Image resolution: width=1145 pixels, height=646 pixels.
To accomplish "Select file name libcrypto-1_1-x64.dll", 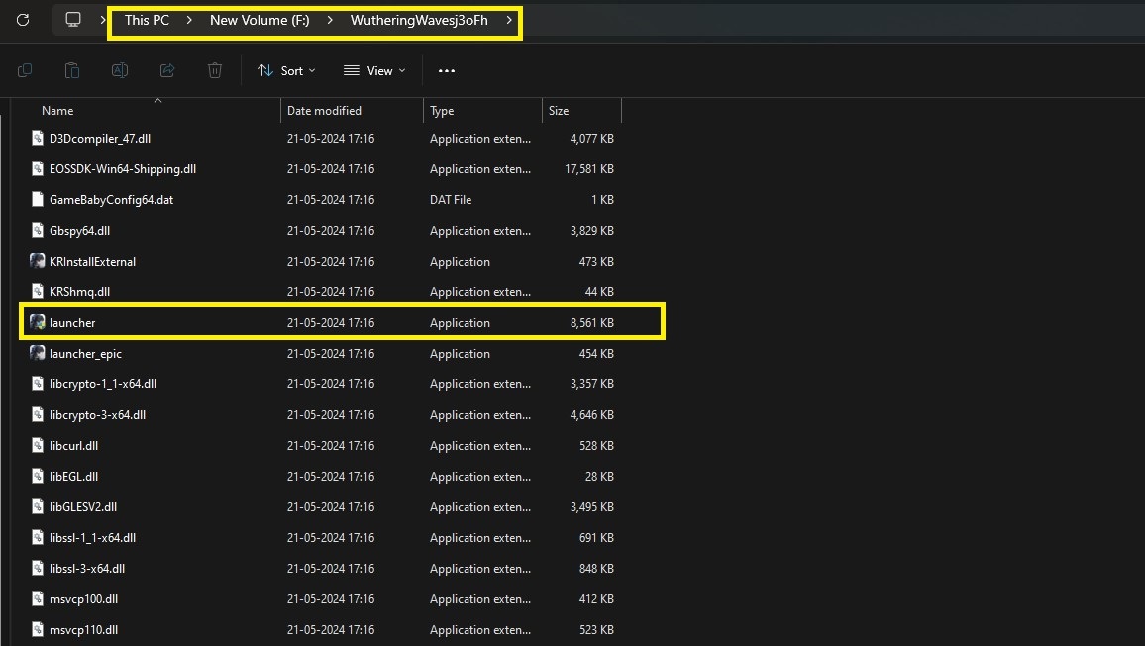I will [x=103, y=383].
